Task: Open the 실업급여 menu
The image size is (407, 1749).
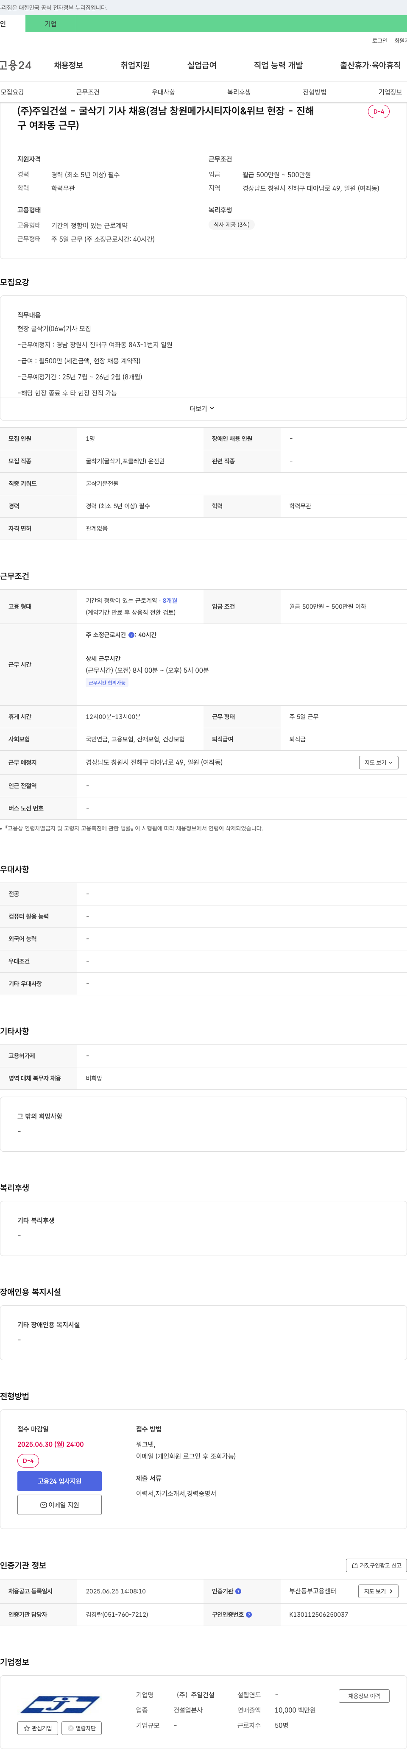Action: pos(202,65)
